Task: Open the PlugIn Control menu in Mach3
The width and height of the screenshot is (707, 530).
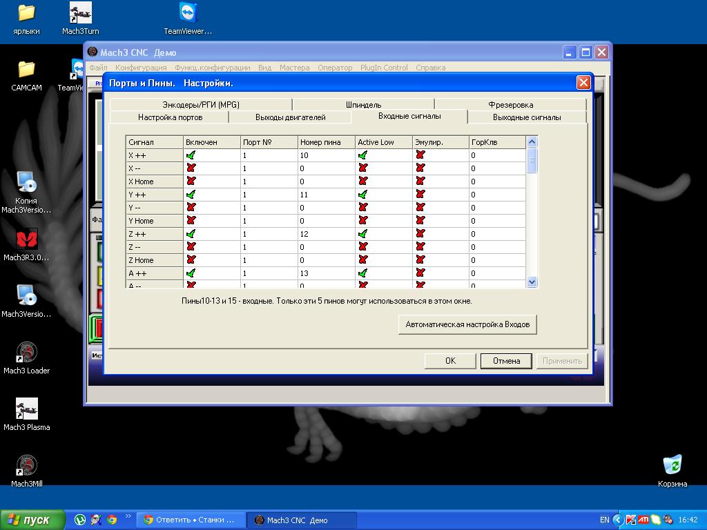Action: pyautogui.click(x=384, y=68)
